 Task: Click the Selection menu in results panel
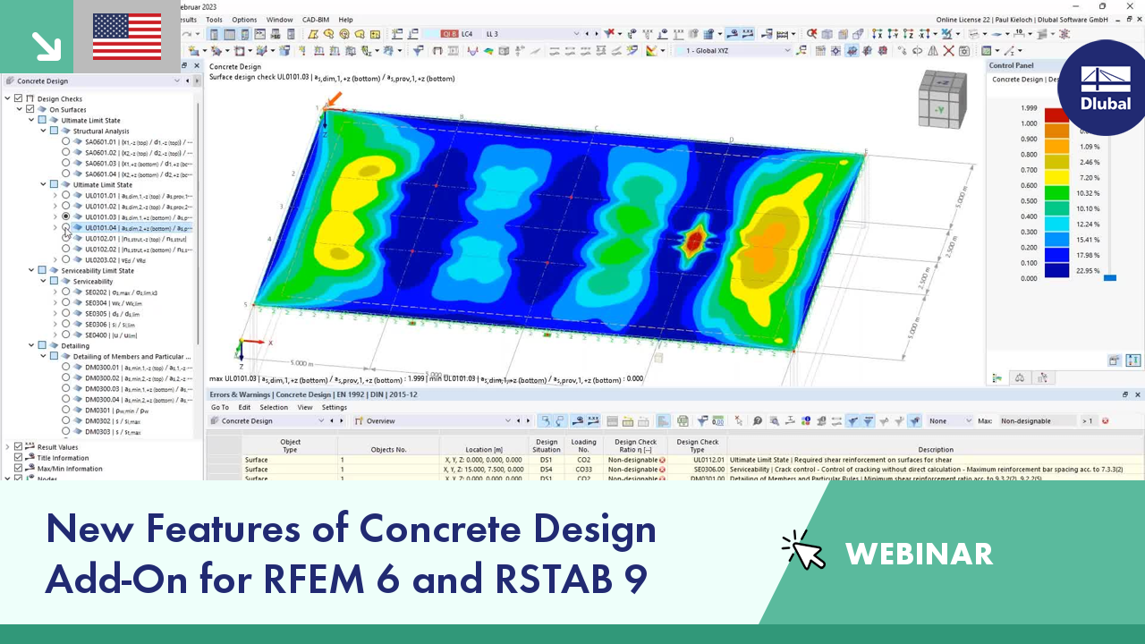click(x=274, y=407)
